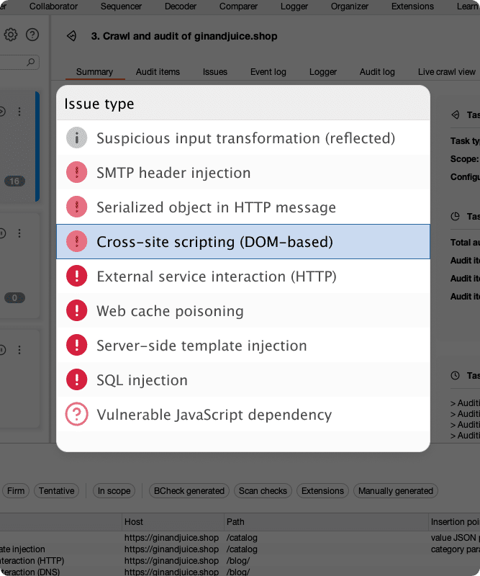Toggle the In scope filter chip
Screen dimensions: 480x576
coord(114,491)
